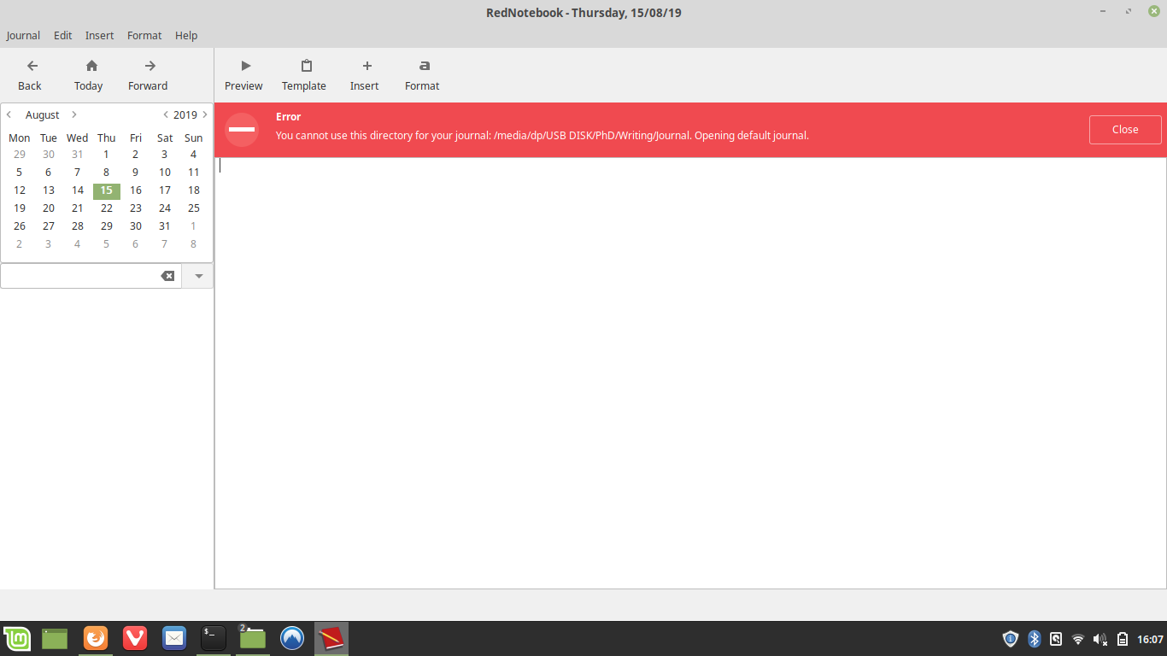Go forward to the next entry
The width and height of the screenshot is (1167, 656).
(147, 74)
